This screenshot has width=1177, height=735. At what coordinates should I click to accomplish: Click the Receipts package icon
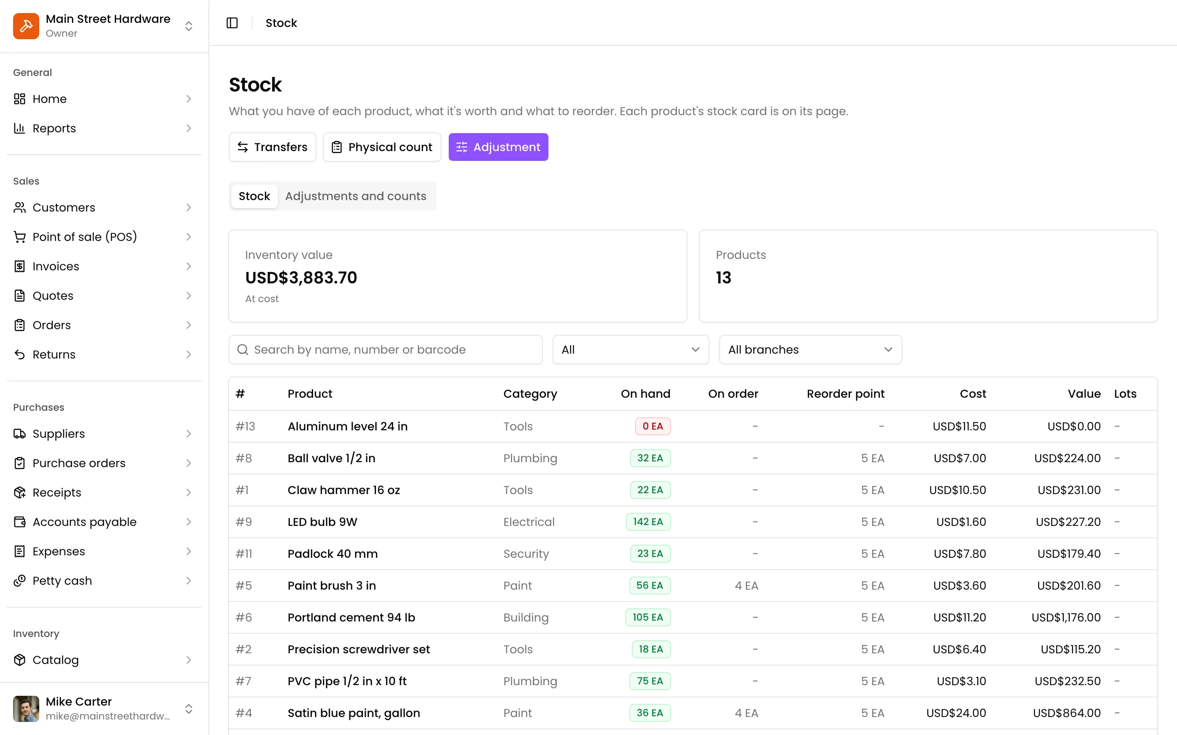pos(20,492)
